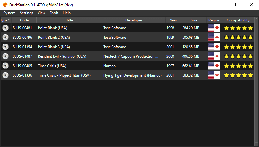
Task: Click the region flag of Time Crisis (USA)
Action: pyautogui.click(x=214, y=66)
